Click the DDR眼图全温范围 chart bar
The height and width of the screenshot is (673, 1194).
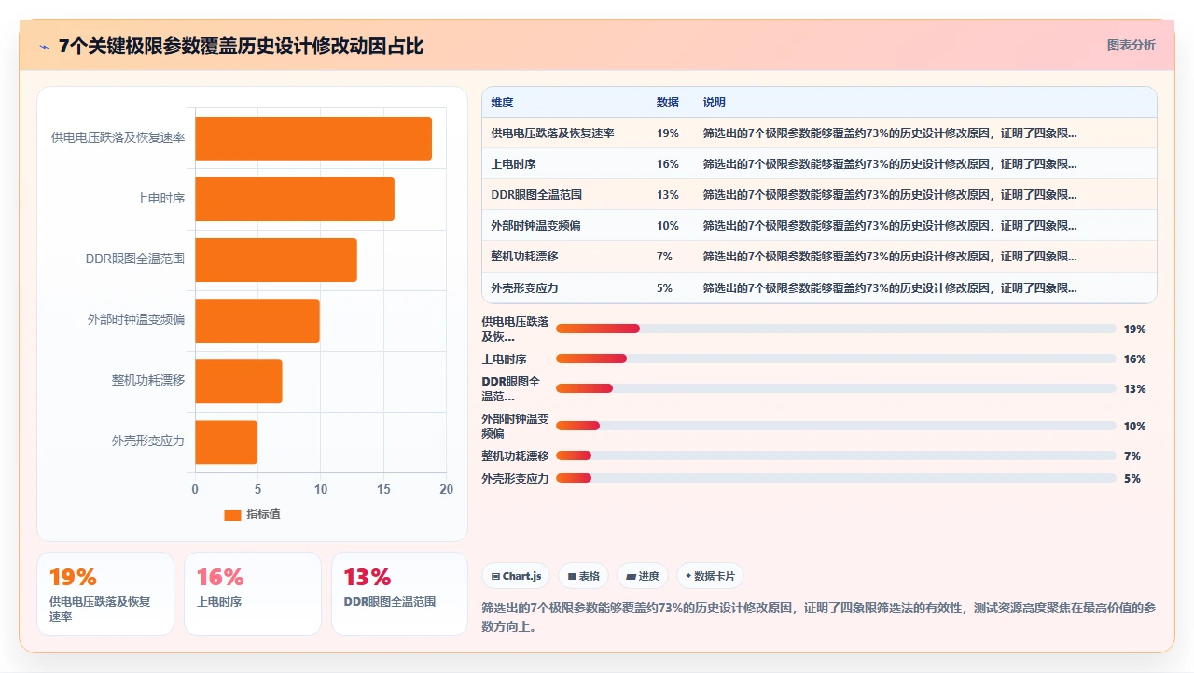[276, 259]
